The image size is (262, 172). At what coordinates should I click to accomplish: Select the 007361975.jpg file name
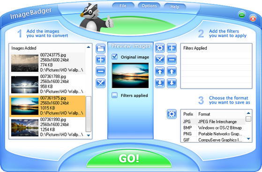point(53,98)
